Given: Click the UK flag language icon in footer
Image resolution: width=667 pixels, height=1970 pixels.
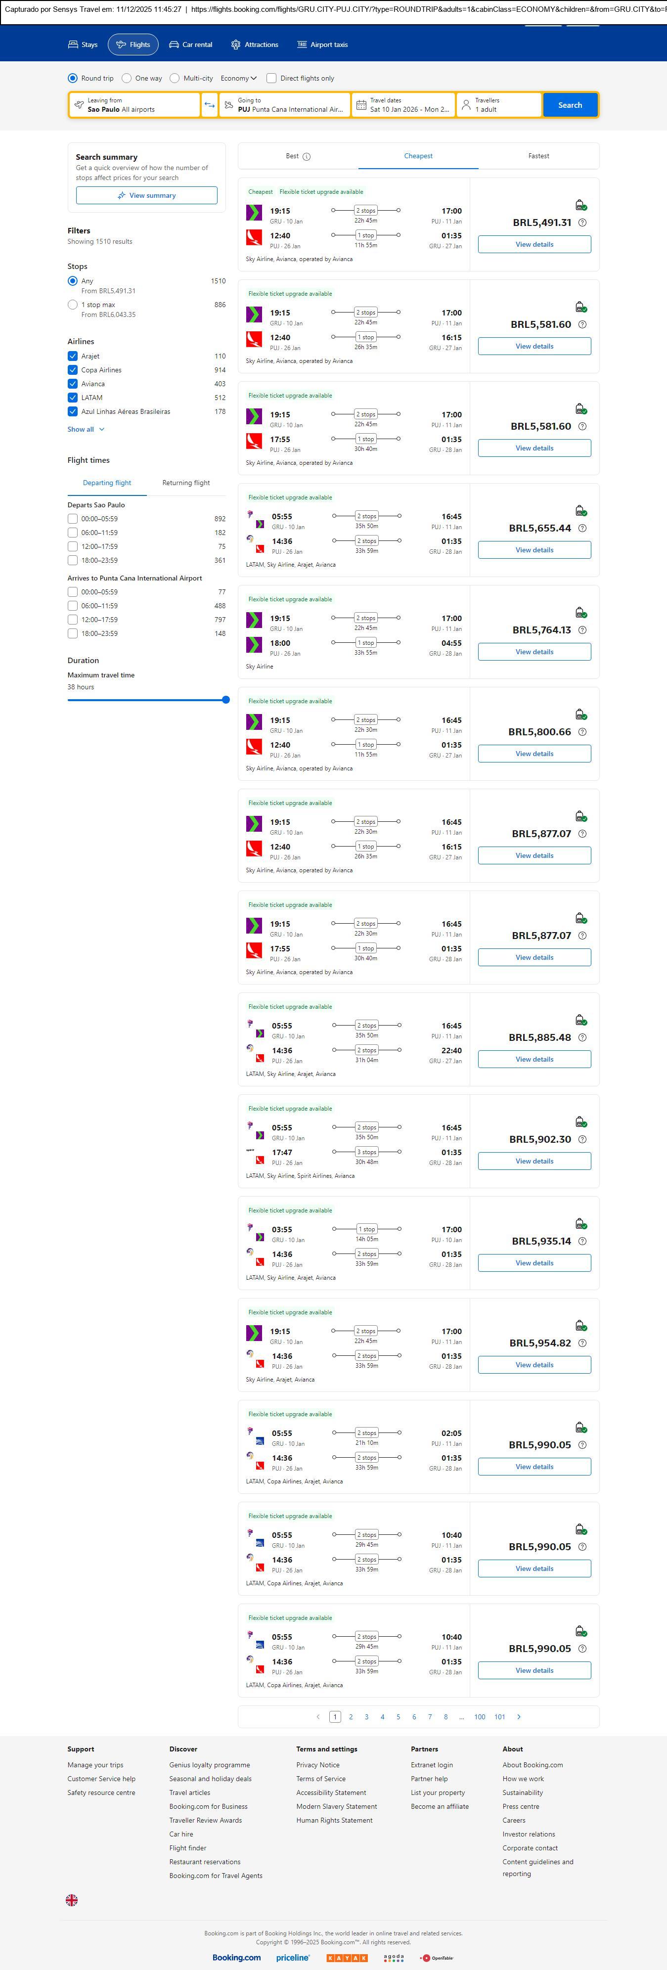Looking at the screenshot, I should pos(72,1900).
